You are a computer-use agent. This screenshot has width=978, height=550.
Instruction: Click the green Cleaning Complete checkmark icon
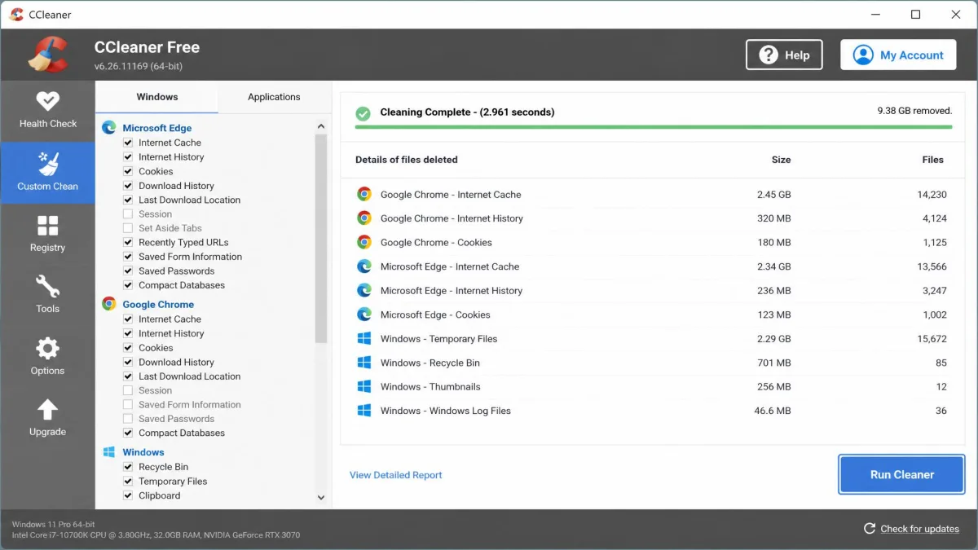click(363, 112)
